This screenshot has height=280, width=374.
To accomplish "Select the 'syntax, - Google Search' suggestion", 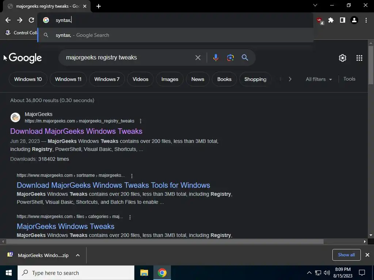I will (175, 35).
